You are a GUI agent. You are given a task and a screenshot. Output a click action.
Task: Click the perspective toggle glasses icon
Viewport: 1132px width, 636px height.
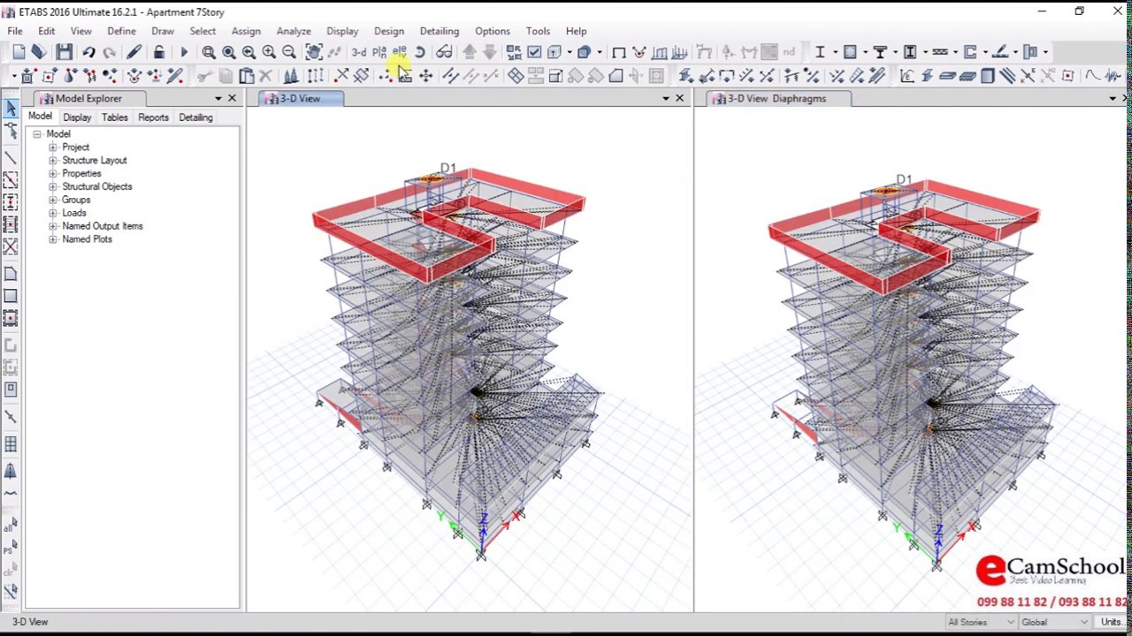(x=443, y=52)
